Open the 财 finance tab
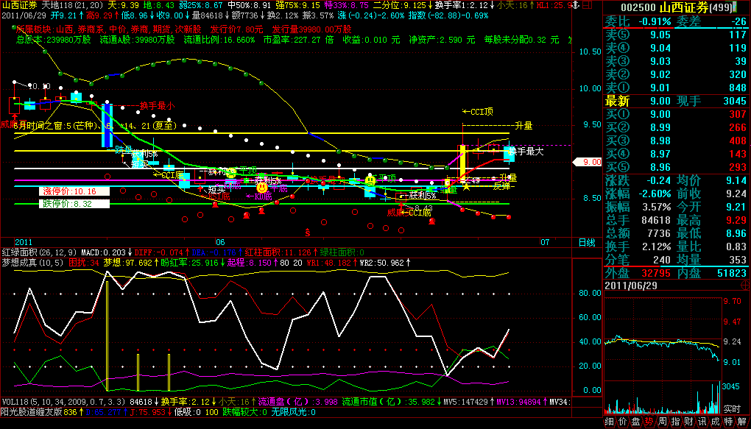This screenshot has width=751, height=429. 688,422
